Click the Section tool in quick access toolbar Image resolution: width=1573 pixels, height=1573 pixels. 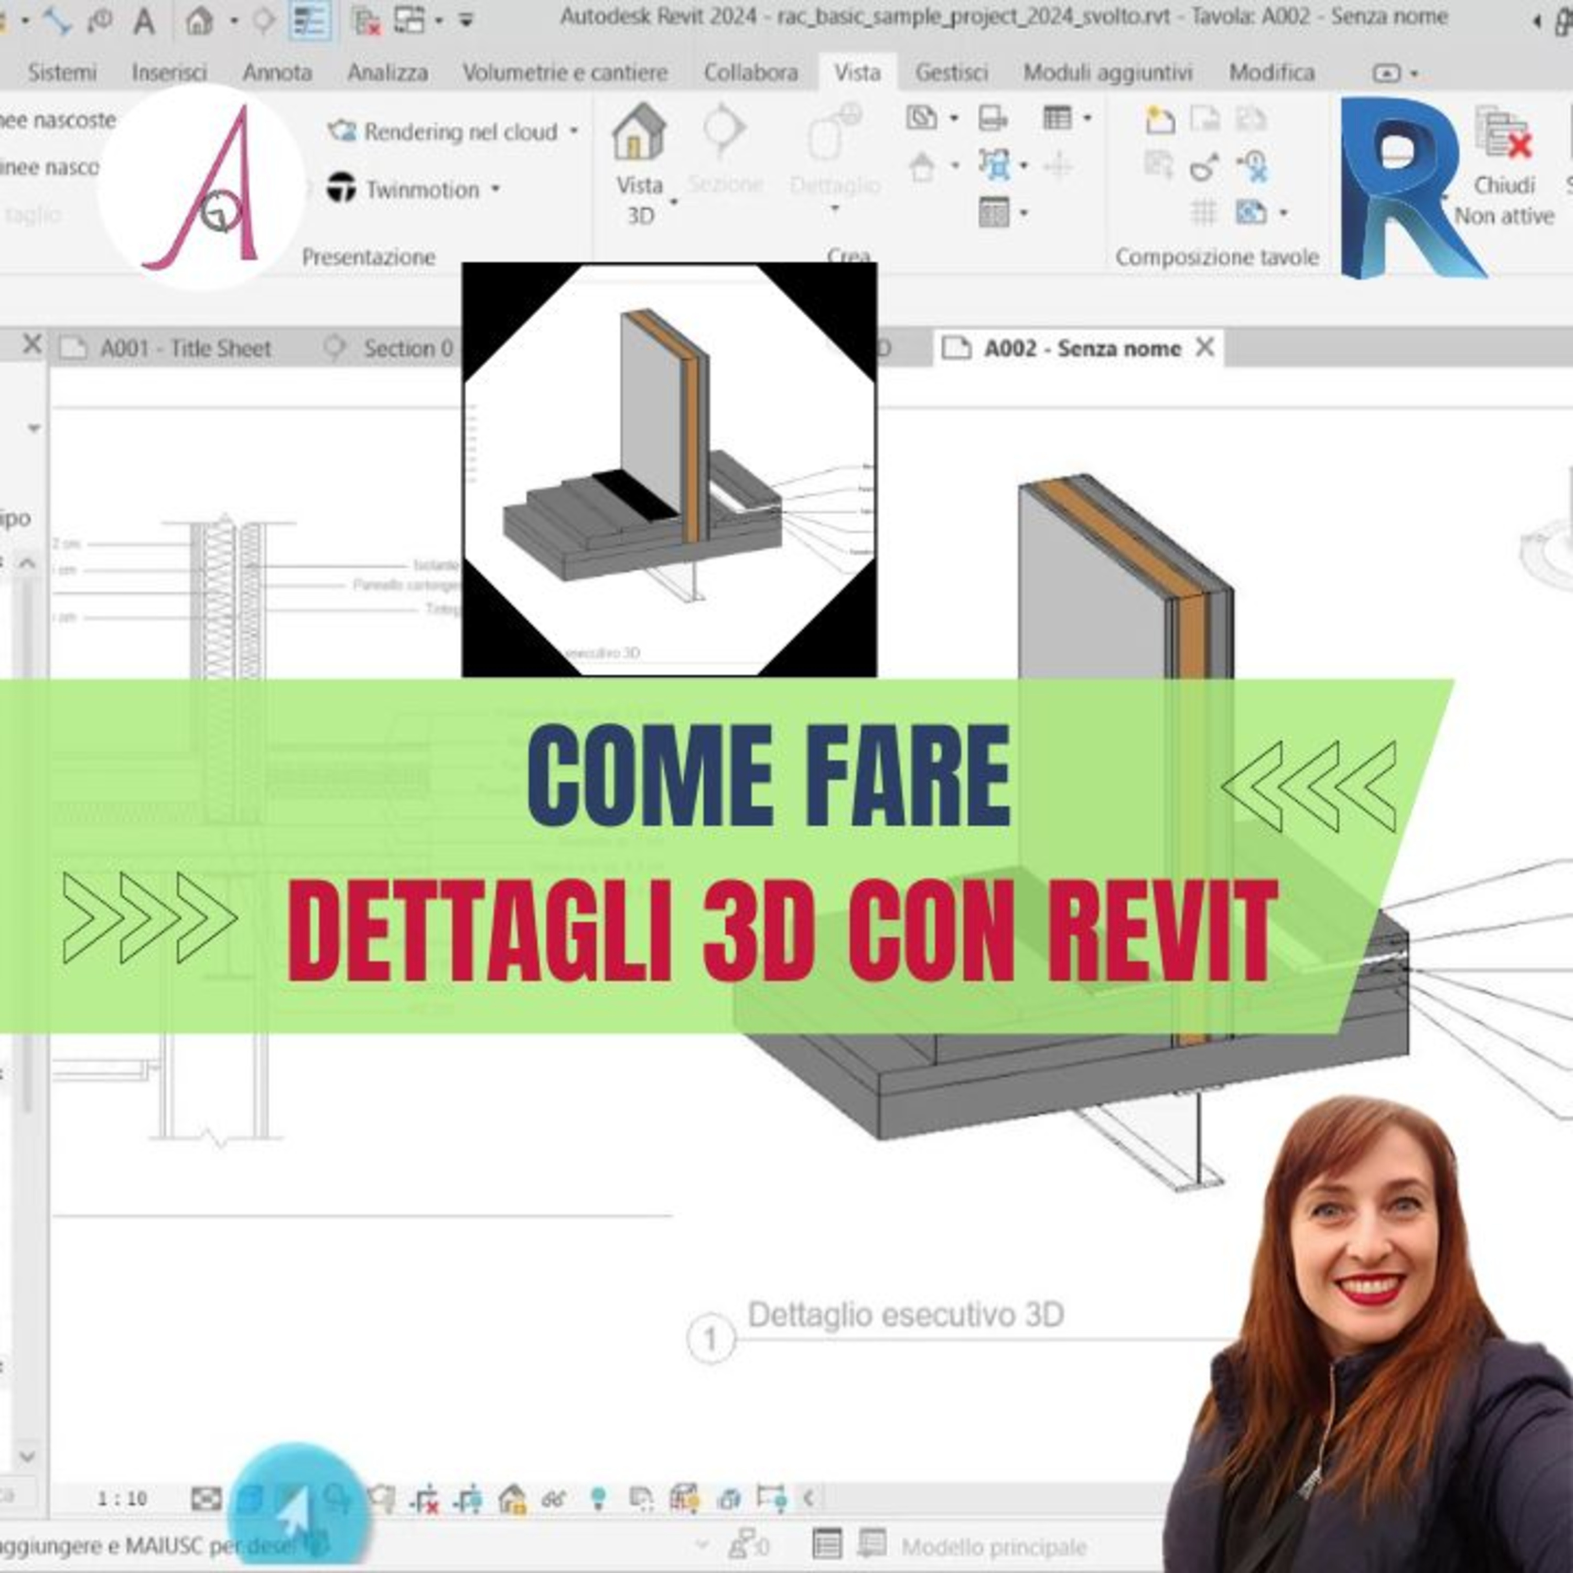pyautogui.click(x=264, y=20)
